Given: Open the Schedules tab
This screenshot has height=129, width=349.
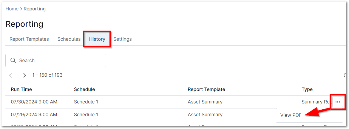Looking at the screenshot, I should point(69,39).
